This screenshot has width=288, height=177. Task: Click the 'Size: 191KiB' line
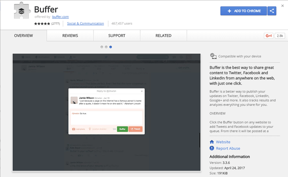218,173
